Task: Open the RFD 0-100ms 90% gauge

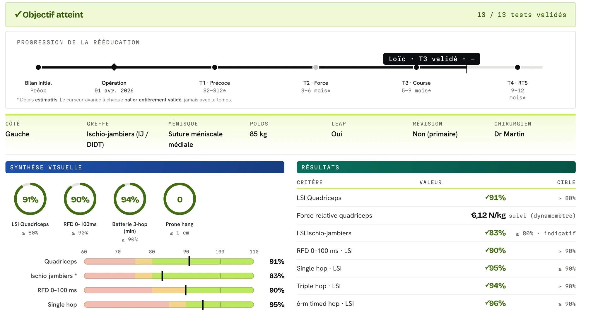Action: (80, 199)
